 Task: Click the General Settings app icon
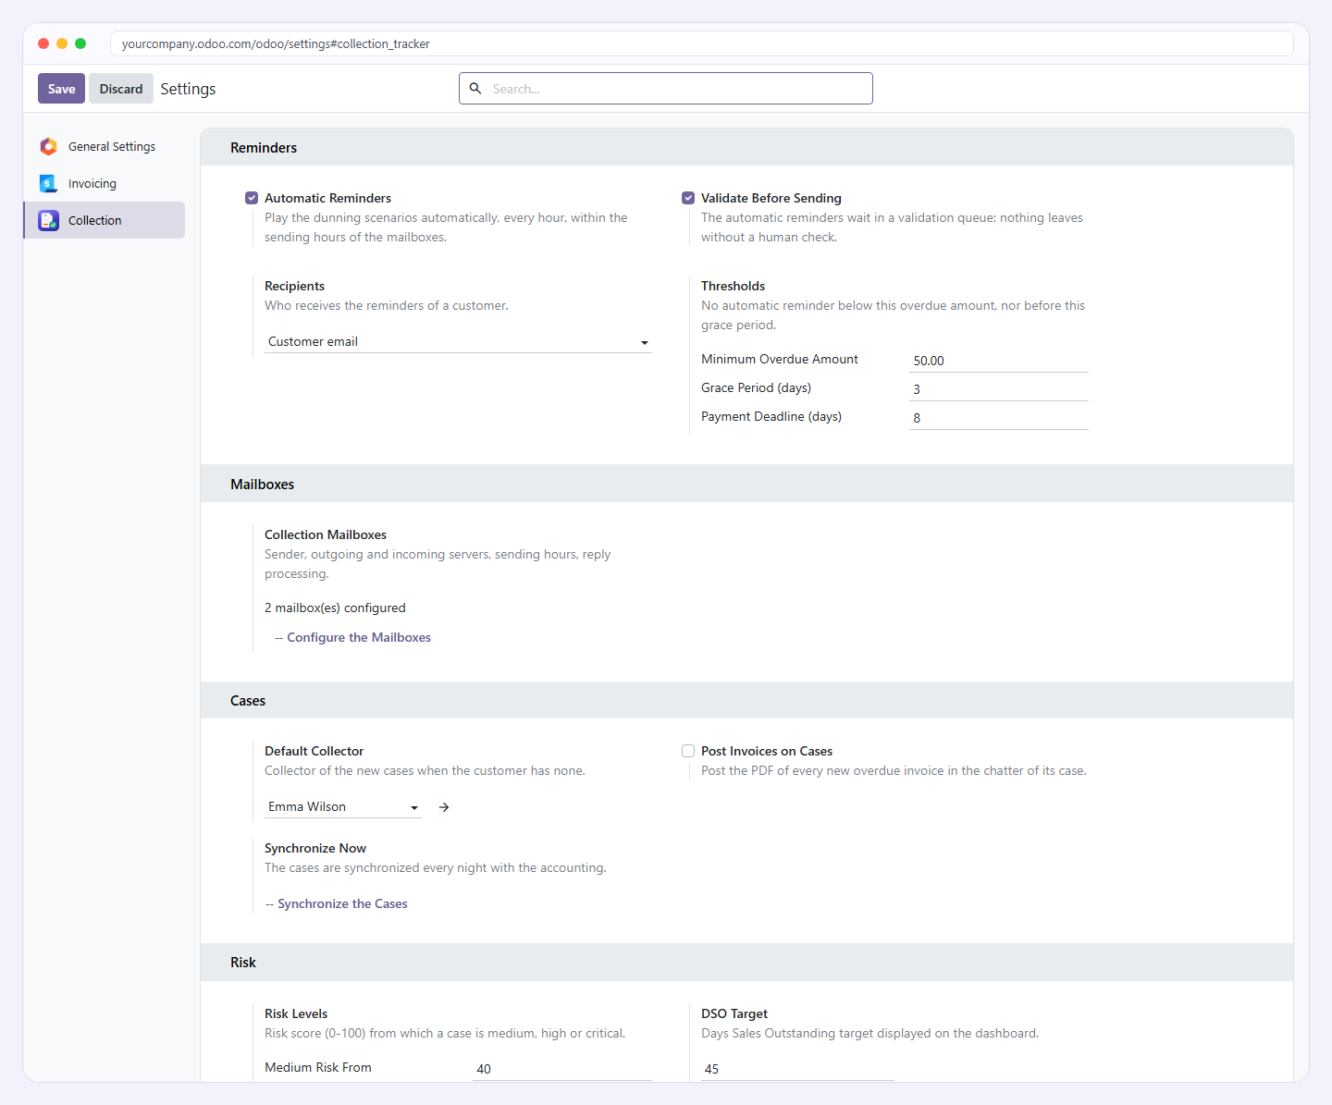click(x=48, y=146)
